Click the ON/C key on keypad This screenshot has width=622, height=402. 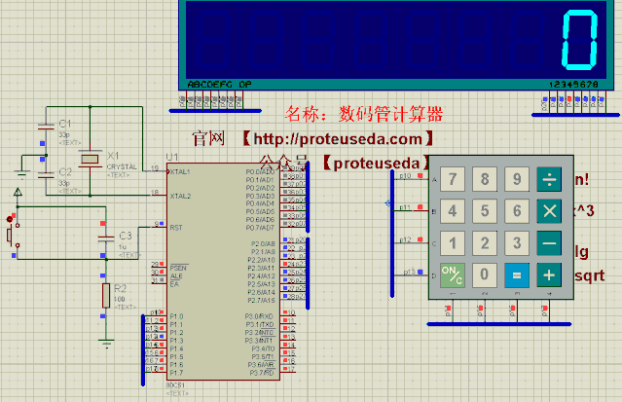click(453, 275)
